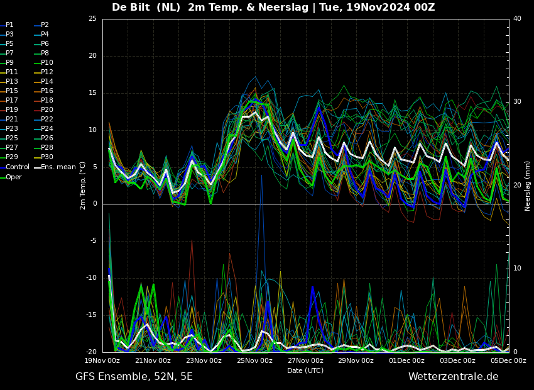Click the Ens. mean legend entry
Image resolution: width=534 pixels, height=390 pixels.
(x=55, y=167)
